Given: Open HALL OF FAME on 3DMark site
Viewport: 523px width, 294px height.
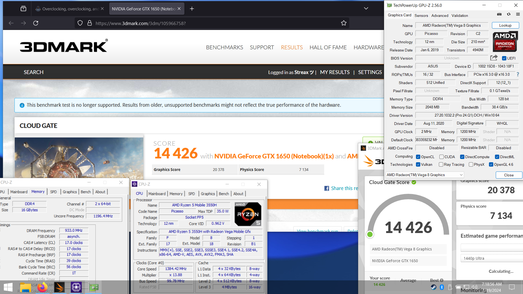Looking at the screenshot, I should [328, 47].
